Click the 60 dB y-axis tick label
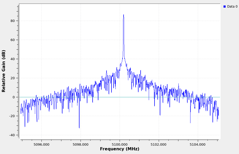The height and width of the screenshot is (154, 239). (x=13, y=40)
